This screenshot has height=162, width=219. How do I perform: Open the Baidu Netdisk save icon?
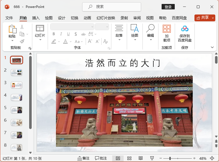(185, 29)
